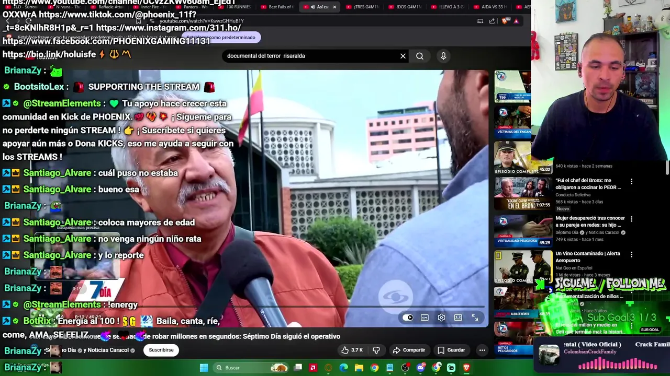The image size is (670, 376).
Task: Open Discord from the taskbar
Action: click(420, 368)
